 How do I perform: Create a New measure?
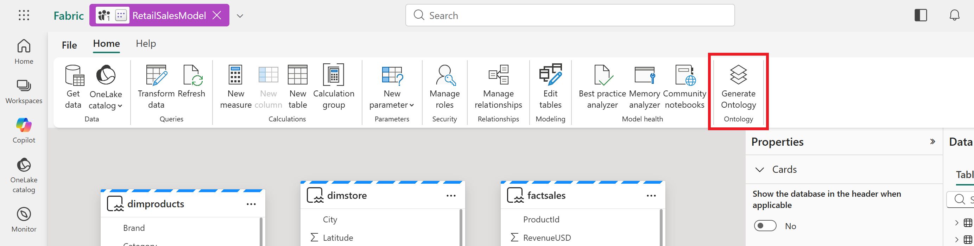[235, 87]
